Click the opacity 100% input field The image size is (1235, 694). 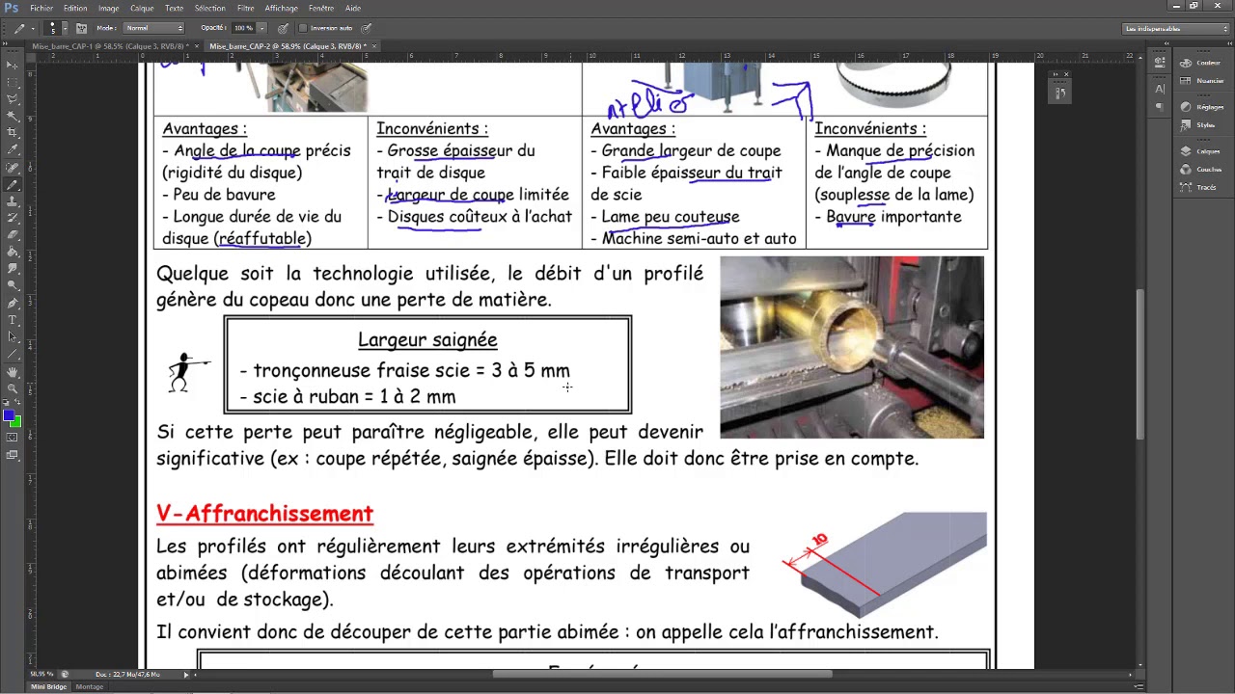point(243,28)
